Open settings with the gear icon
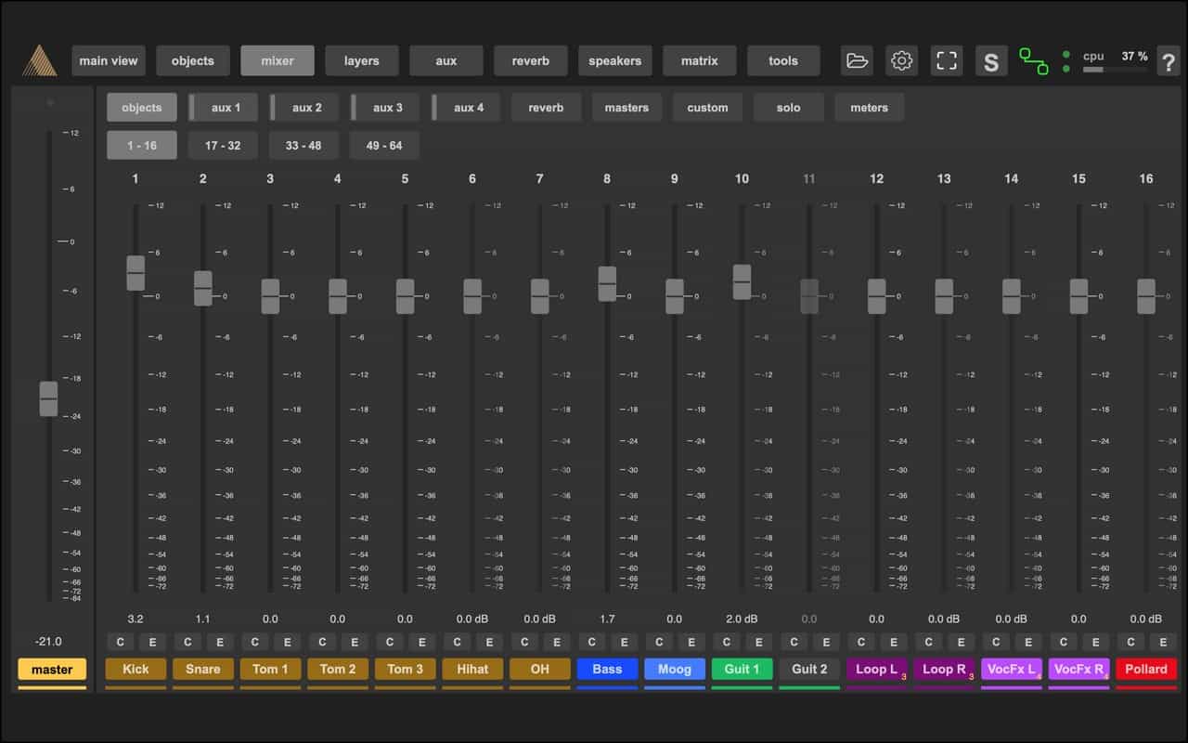The height and width of the screenshot is (743, 1188). 901,61
